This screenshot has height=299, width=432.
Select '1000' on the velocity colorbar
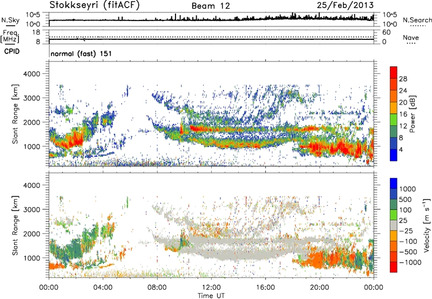[408, 189]
